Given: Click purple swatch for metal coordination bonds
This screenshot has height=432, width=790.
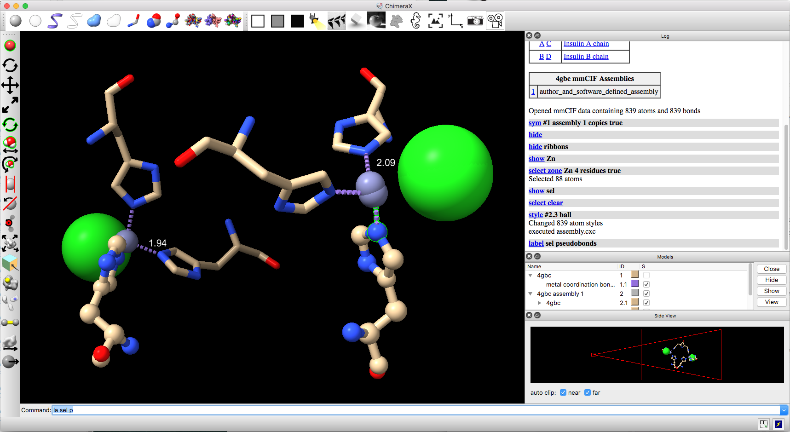Looking at the screenshot, I should (x=635, y=284).
